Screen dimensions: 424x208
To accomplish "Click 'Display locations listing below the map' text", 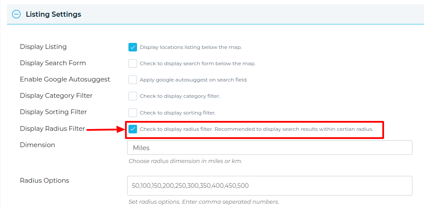I will [x=191, y=47].
